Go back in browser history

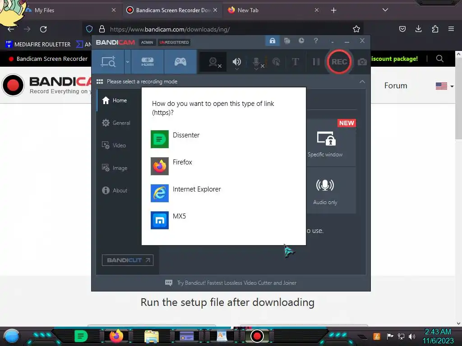pos(11,29)
